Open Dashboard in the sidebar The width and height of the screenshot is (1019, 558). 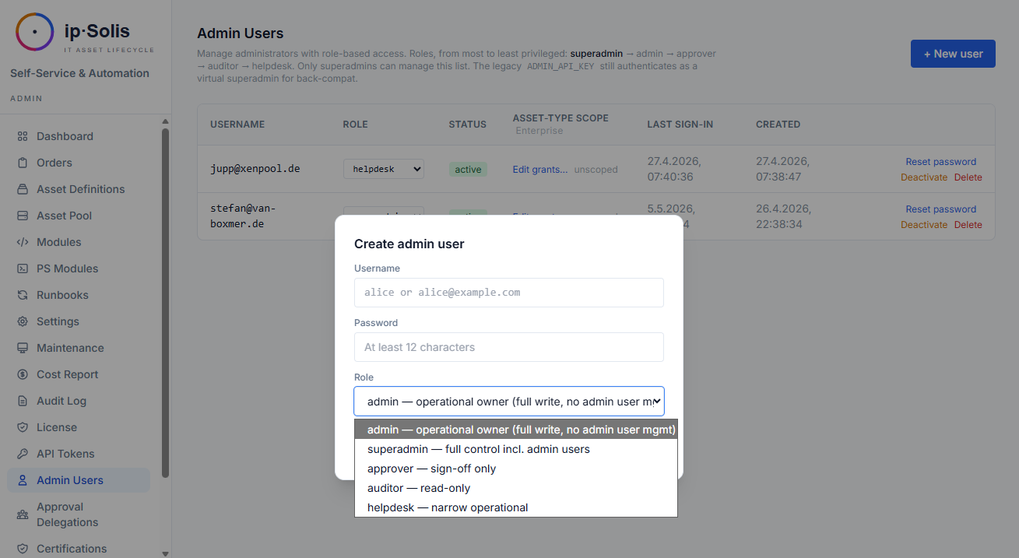point(79,136)
